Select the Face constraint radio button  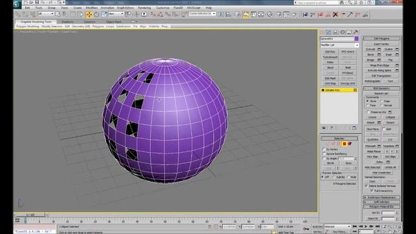tap(368, 105)
